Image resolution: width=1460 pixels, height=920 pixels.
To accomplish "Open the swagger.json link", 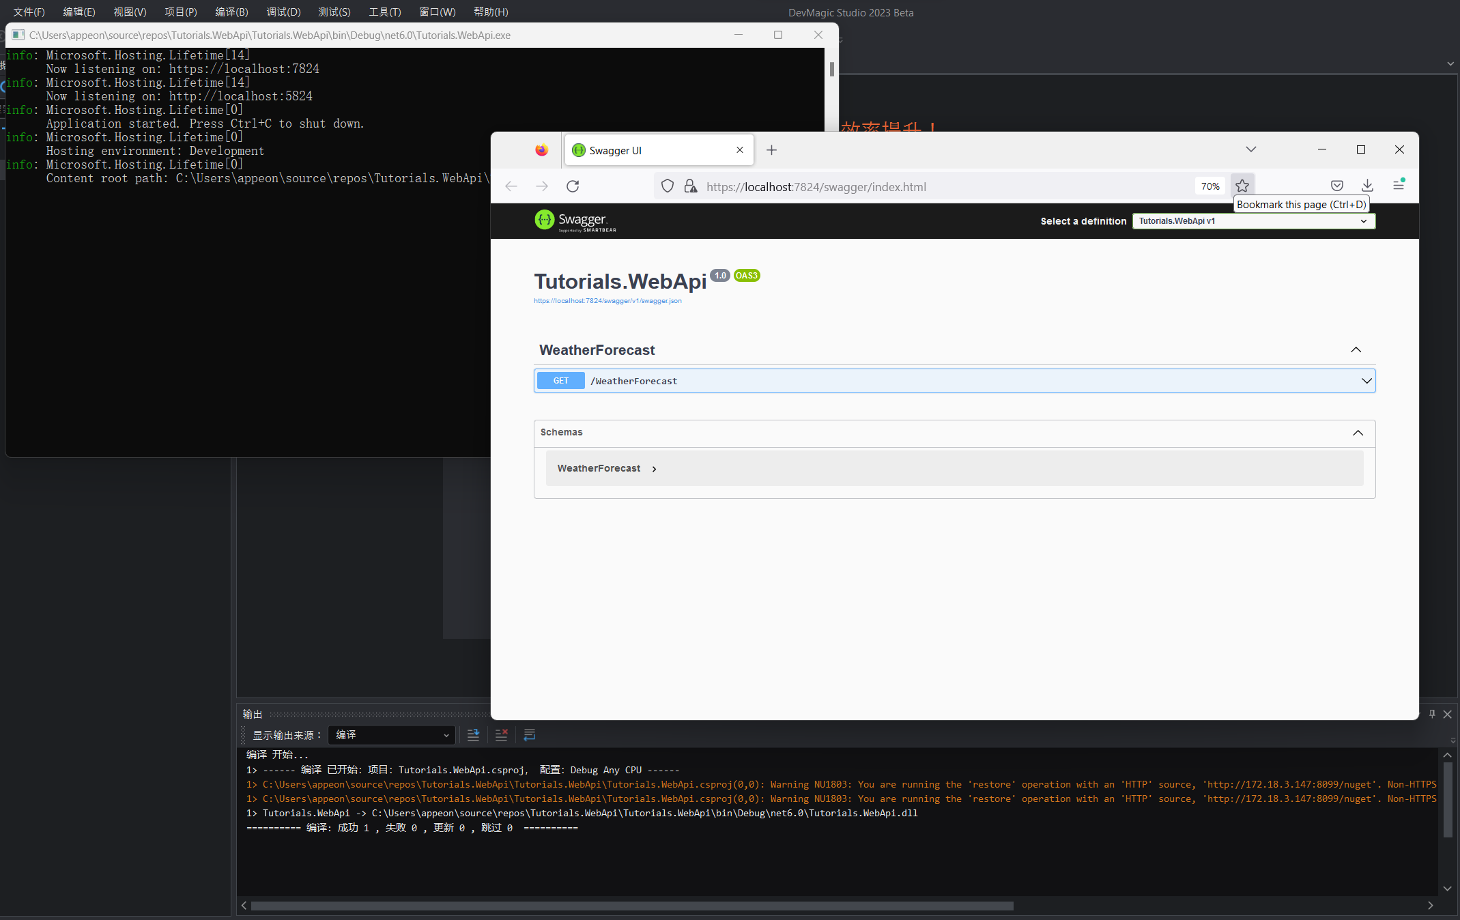I will [607, 301].
